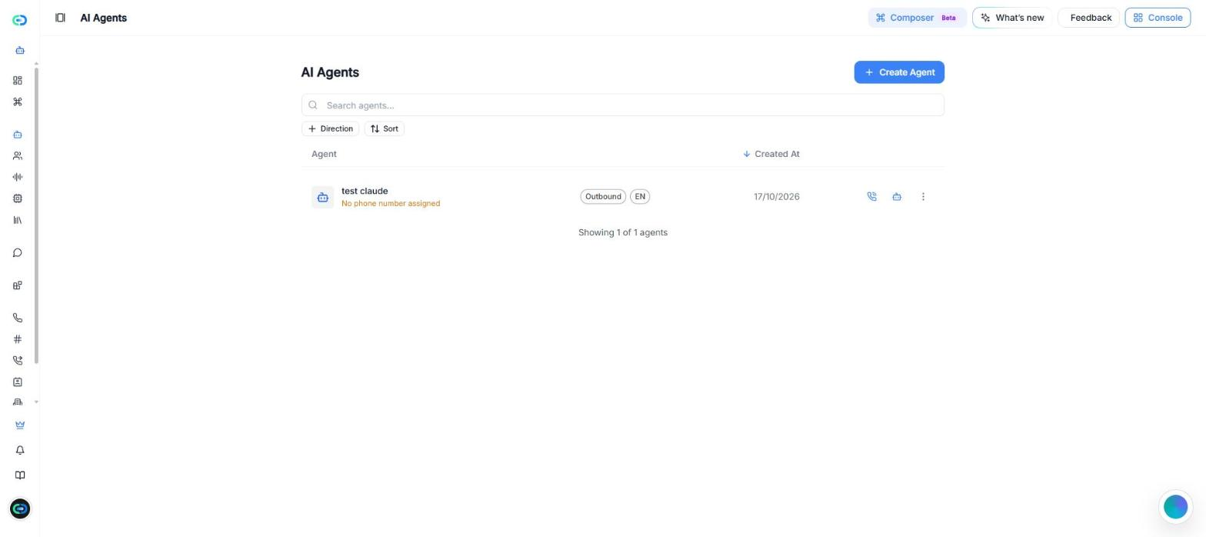Select the highlighted AI Agents bot icon in sidebar list
The height and width of the screenshot is (537, 1206).
tap(18, 135)
